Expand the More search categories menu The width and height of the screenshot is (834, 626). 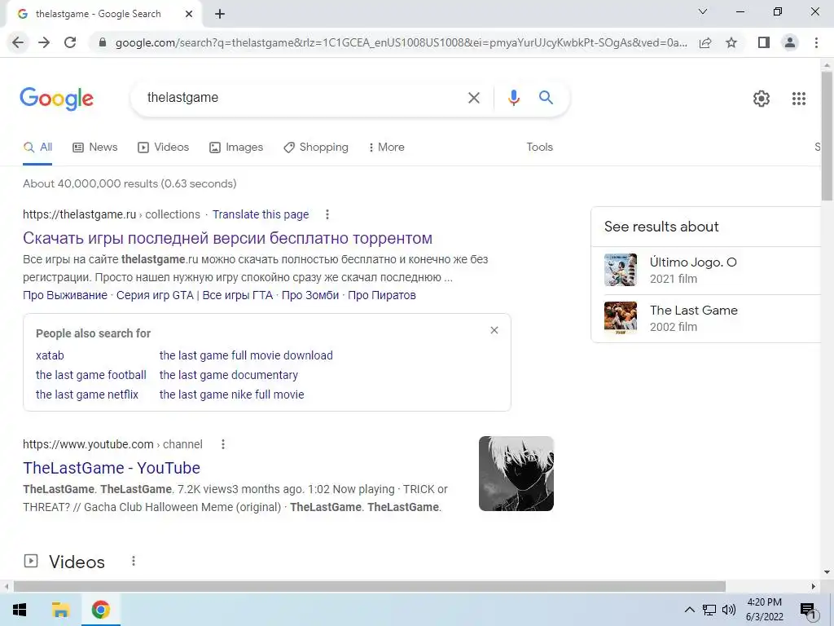(x=387, y=148)
